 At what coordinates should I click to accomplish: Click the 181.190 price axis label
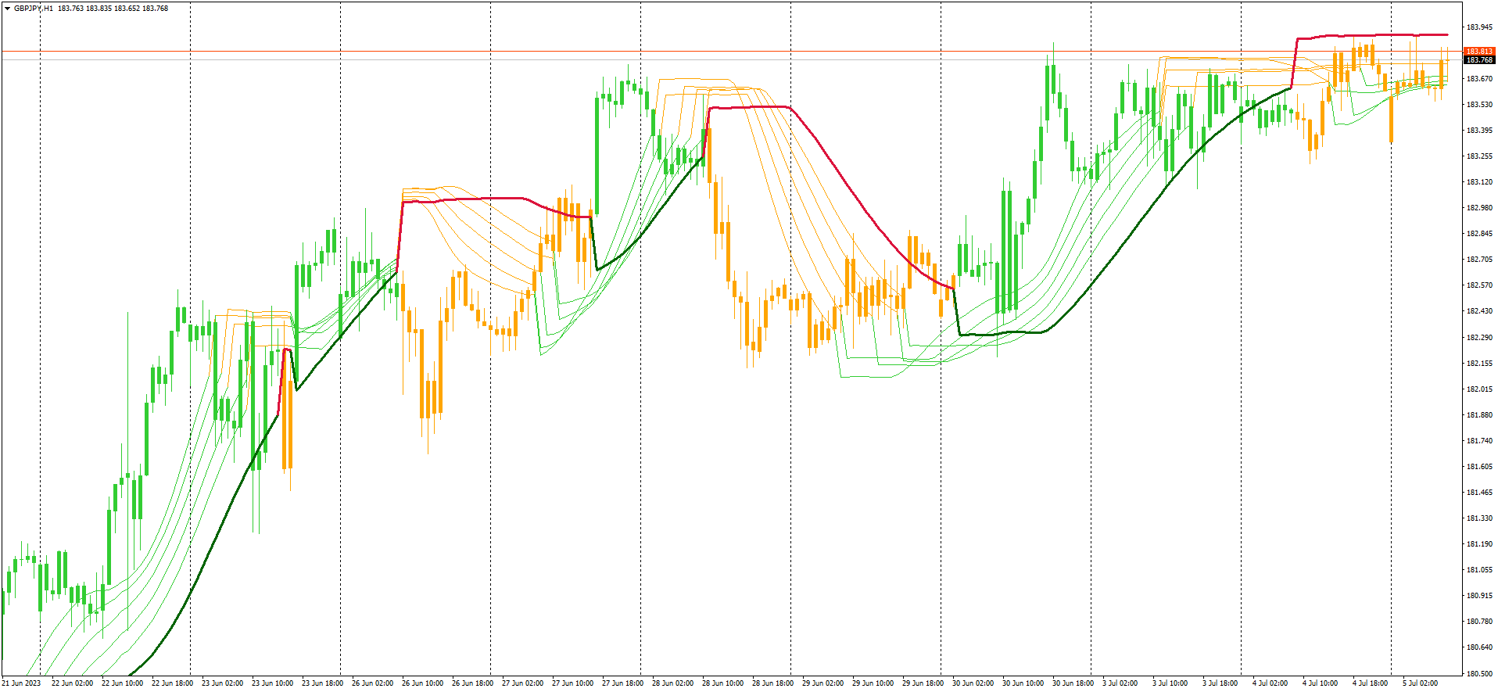click(x=1479, y=544)
